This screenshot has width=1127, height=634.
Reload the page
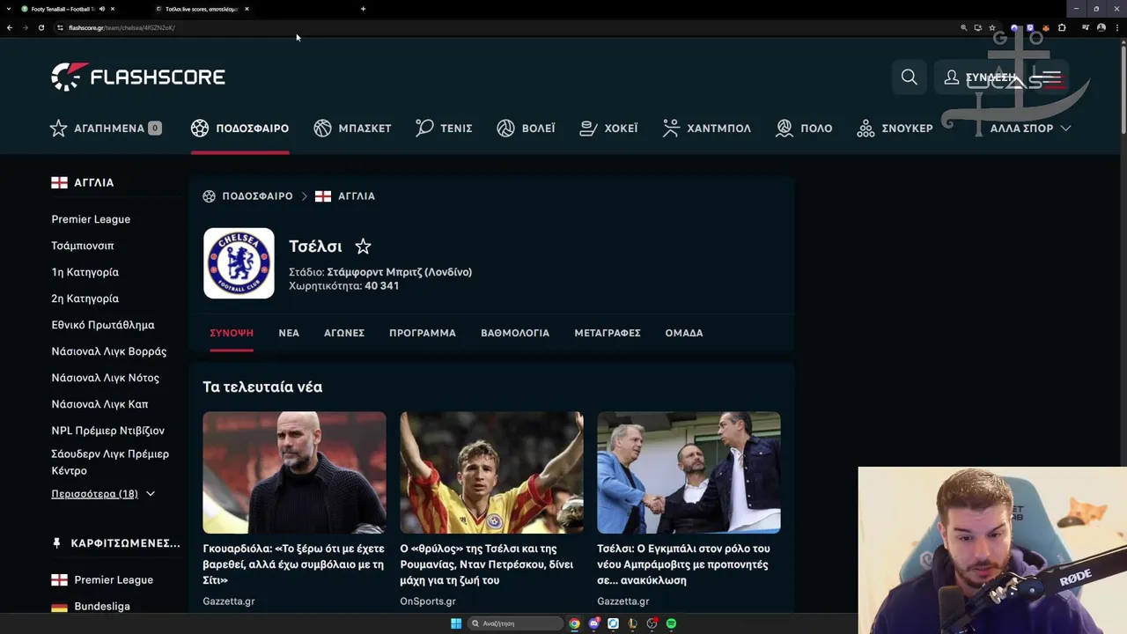[41, 27]
